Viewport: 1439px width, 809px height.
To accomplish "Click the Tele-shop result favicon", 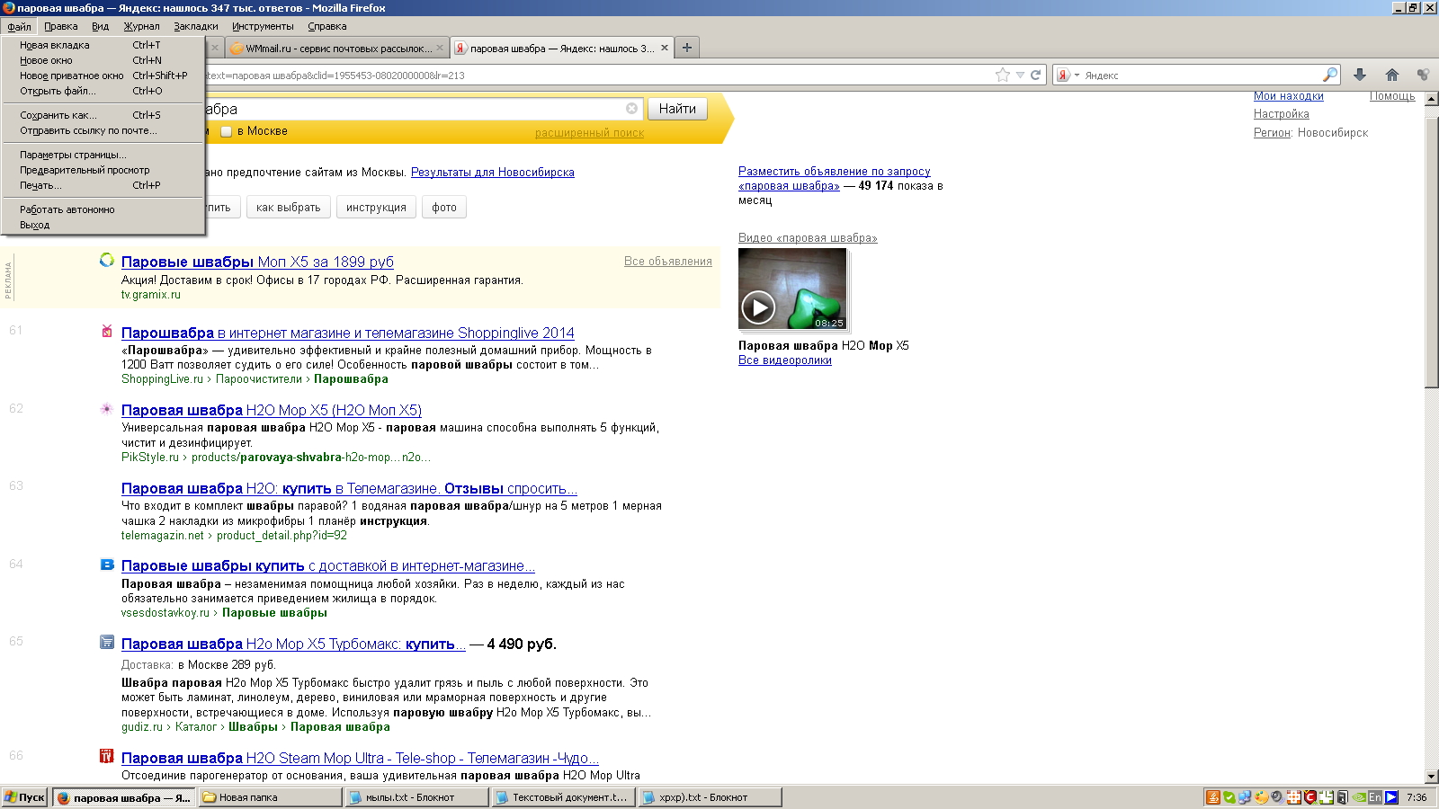I will 107,756.
